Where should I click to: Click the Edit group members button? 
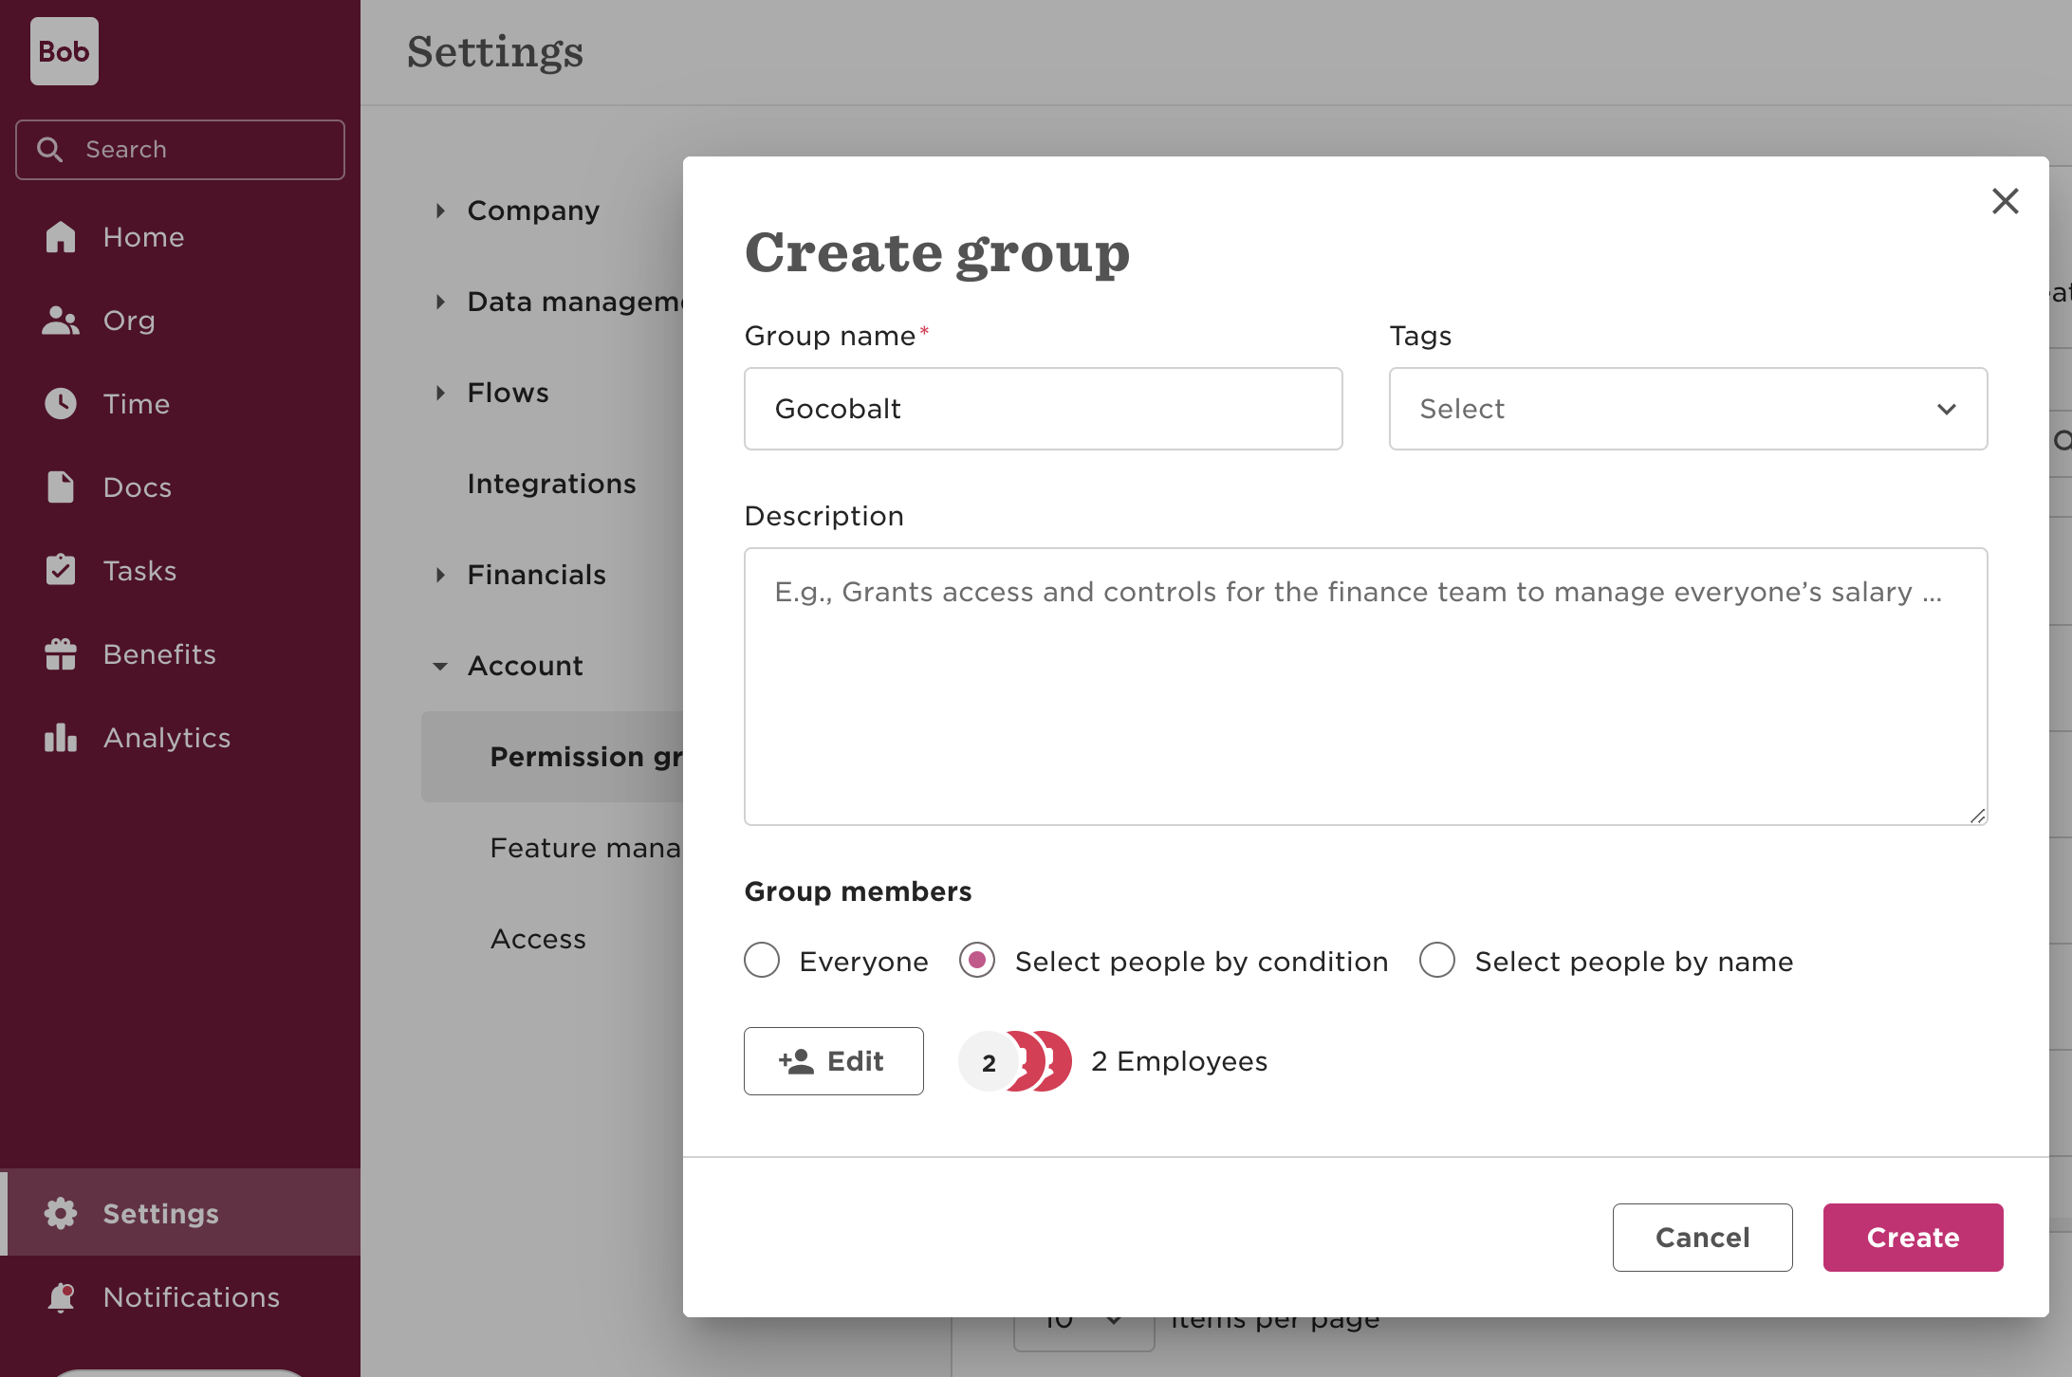(x=833, y=1060)
